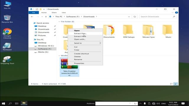Viewport: 189px width, 106px height.
Task: Click in the Search Downloads box
Action: tap(158, 17)
